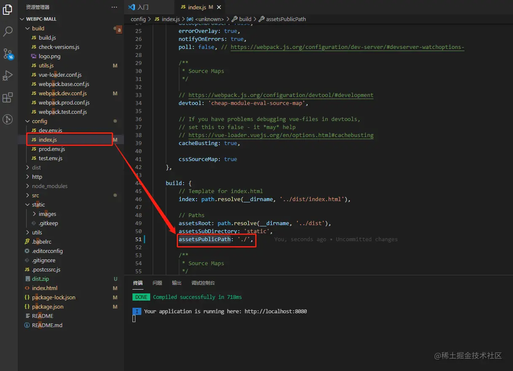Switch to the 问题 panel tab
This screenshot has width=513, height=371.
(x=157, y=283)
